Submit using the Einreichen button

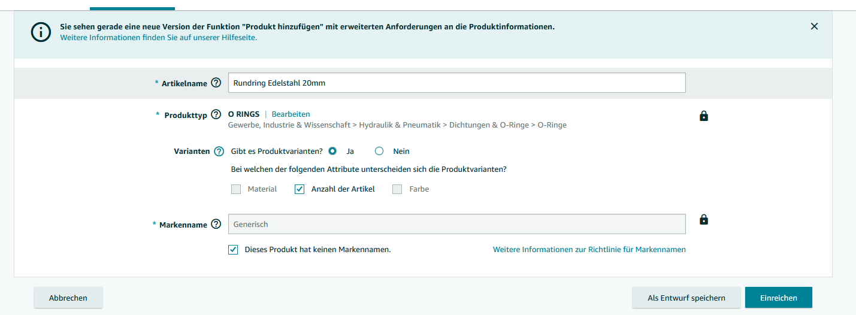(x=779, y=298)
